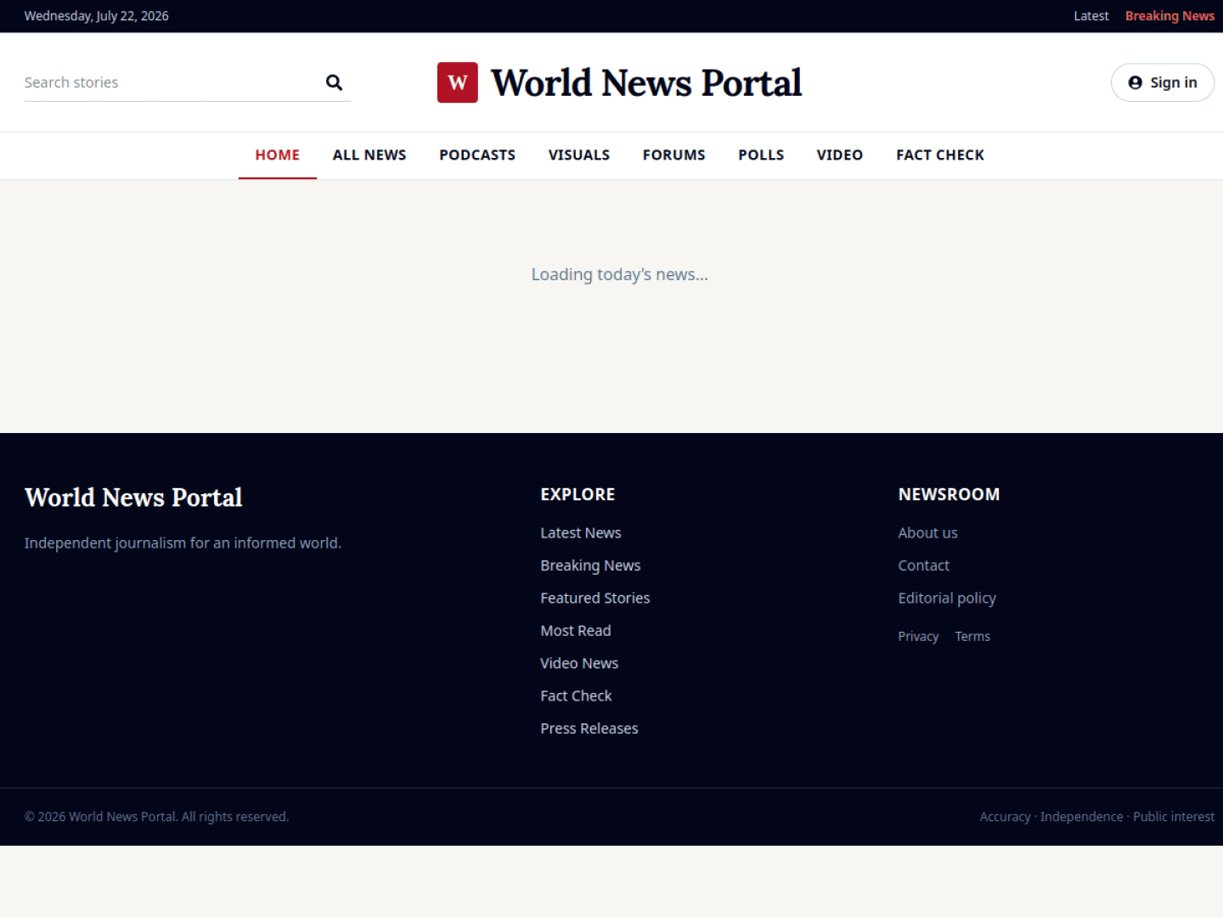The width and height of the screenshot is (1223, 917).
Task: Click the 'Loading today's news…' message
Action: tap(620, 274)
